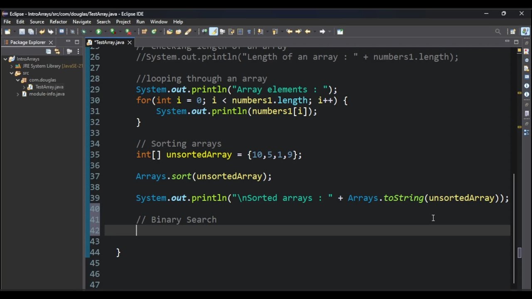Viewport: 532px width, 299px height.
Task: Select module-info.java in Package Explorer
Action: [47, 94]
